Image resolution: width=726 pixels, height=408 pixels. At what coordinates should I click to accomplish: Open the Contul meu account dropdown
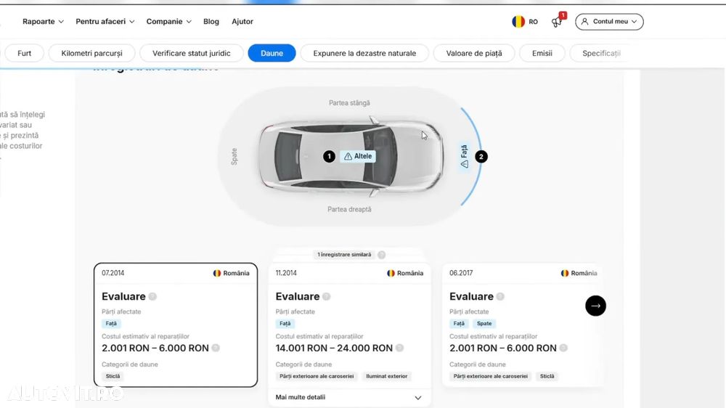(x=609, y=22)
